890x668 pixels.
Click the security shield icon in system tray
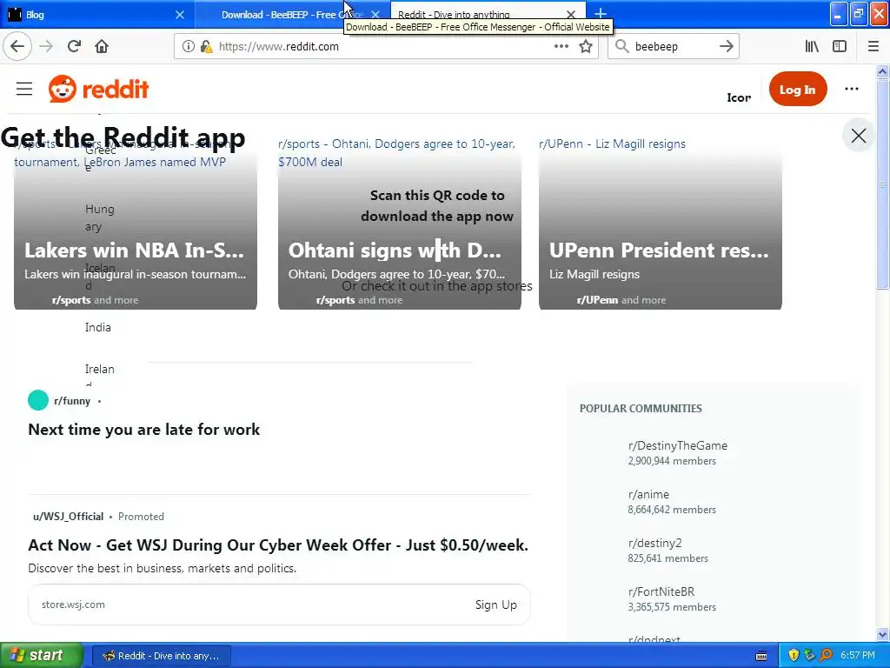794,655
